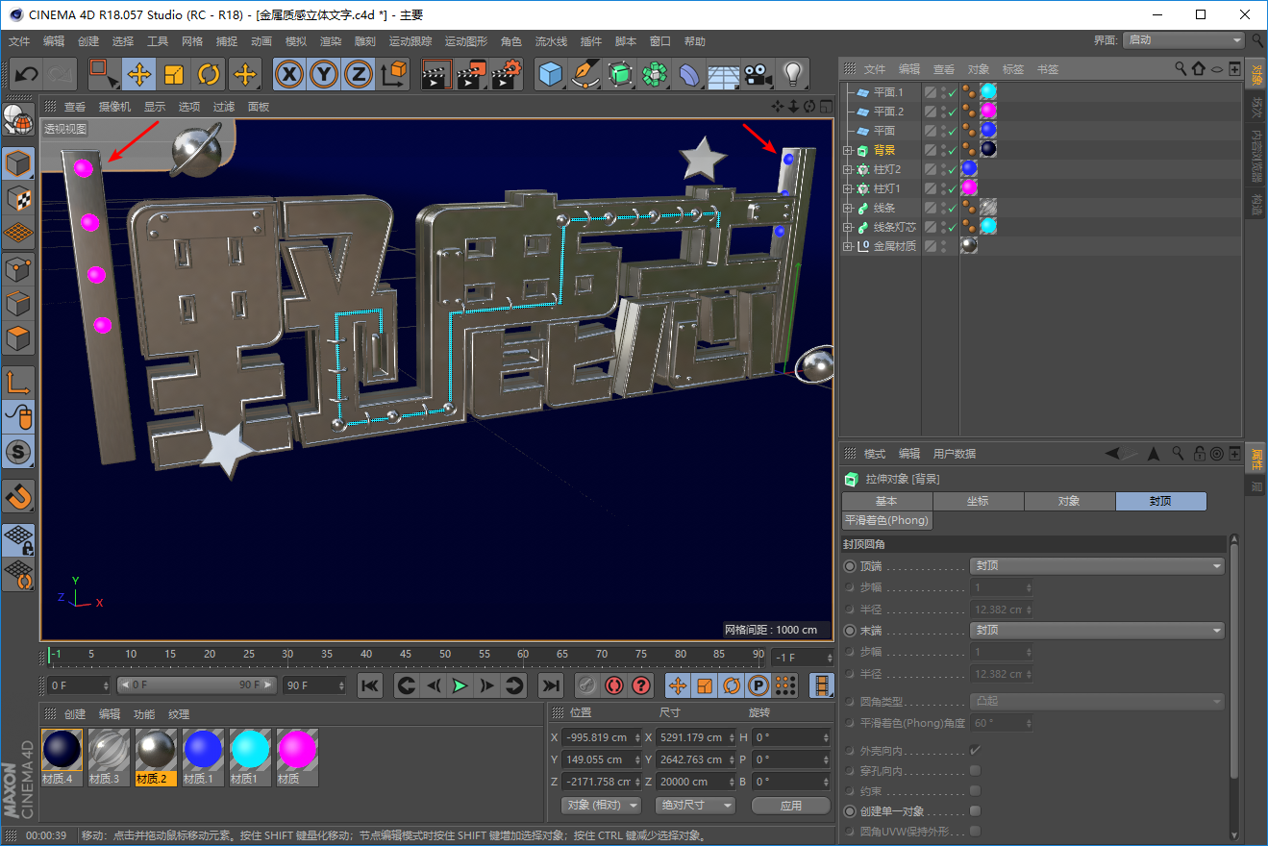Open the 界面 启动 layout dropdown

pos(1183,40)
